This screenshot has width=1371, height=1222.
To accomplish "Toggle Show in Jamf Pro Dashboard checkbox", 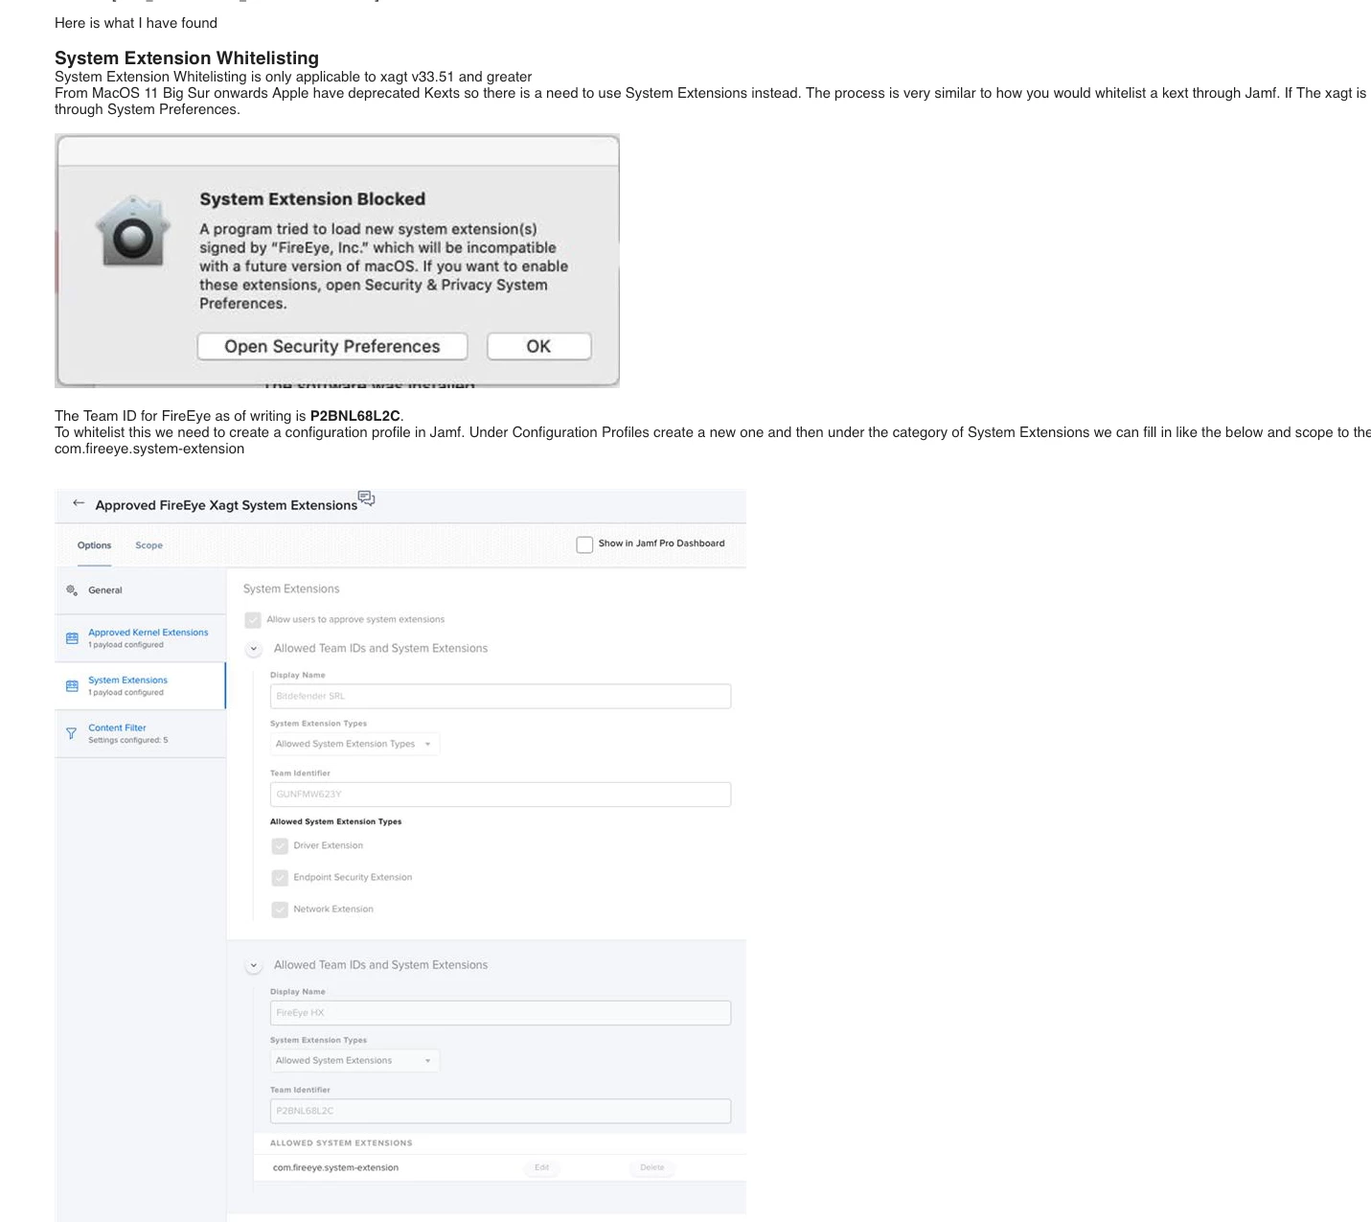I will [584, 544].
